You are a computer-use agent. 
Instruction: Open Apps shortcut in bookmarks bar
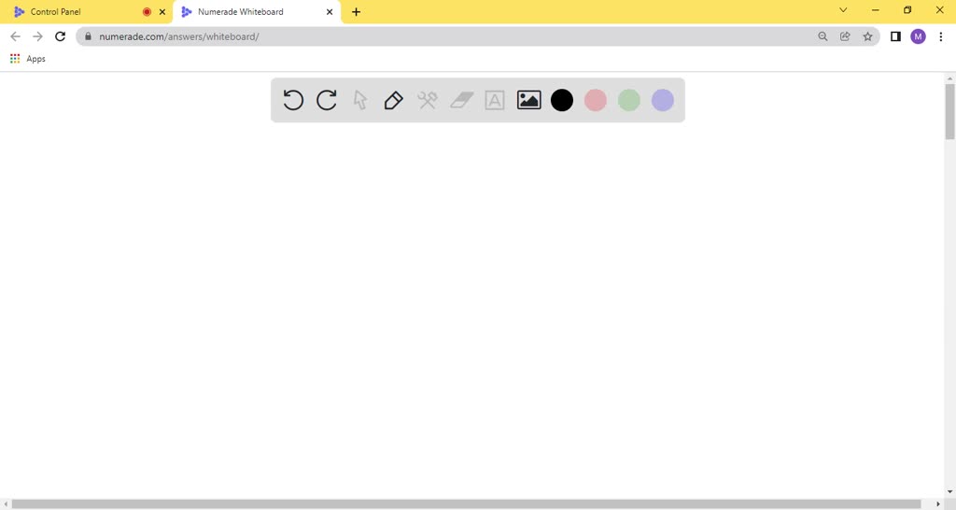tap(28, 59)
